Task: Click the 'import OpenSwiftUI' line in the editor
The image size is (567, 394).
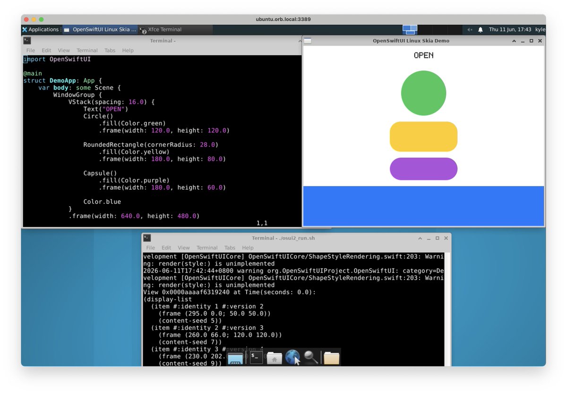Action: click(57, 59)
